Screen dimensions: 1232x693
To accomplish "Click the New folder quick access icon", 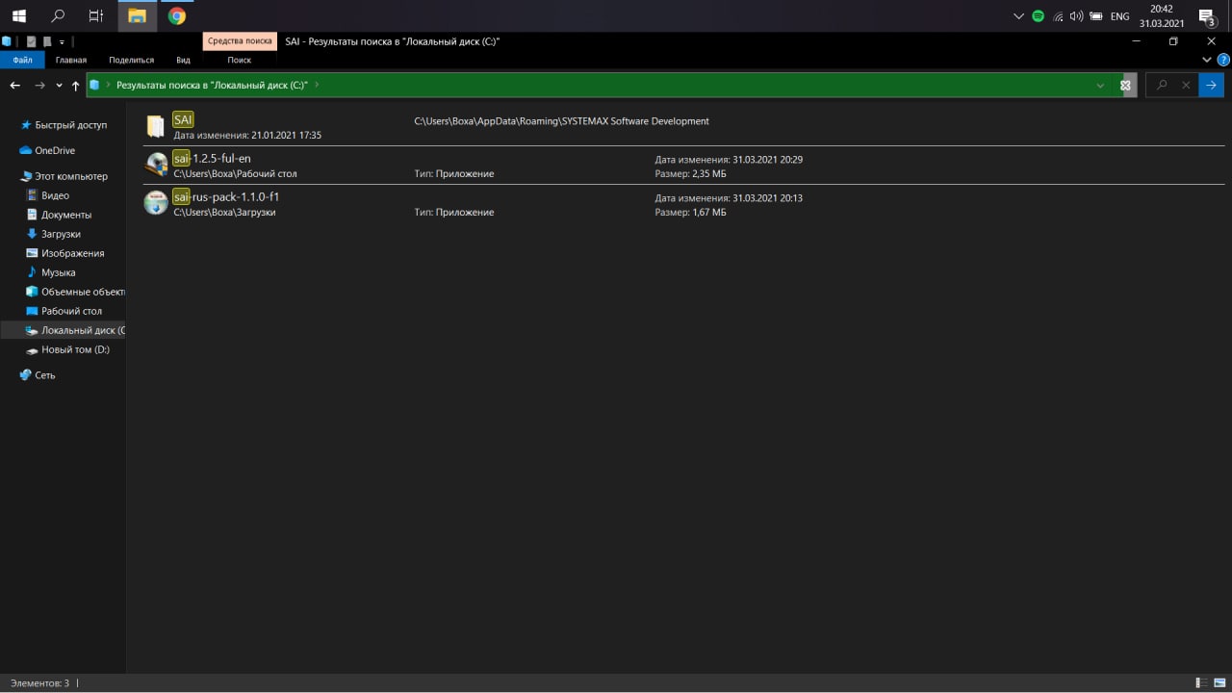I will (x=45, y=41).
